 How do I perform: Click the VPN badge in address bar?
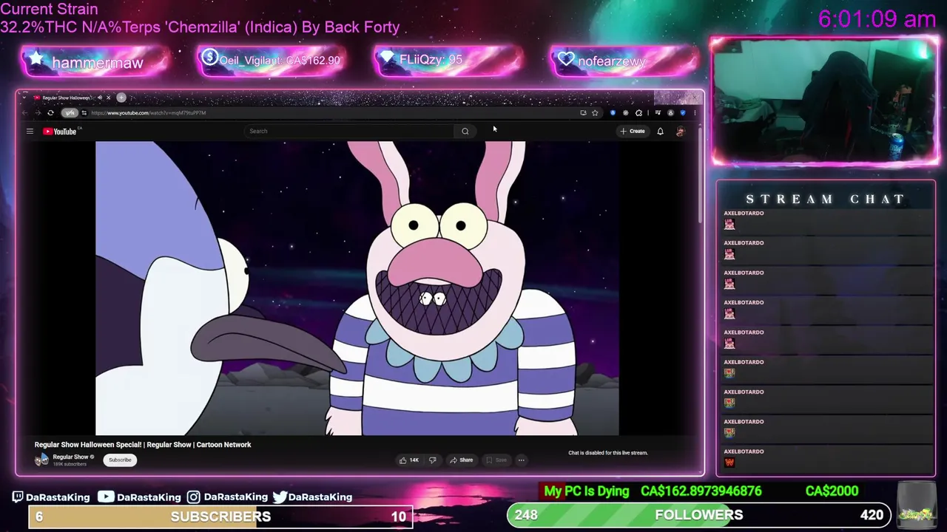tap(70, 112)
